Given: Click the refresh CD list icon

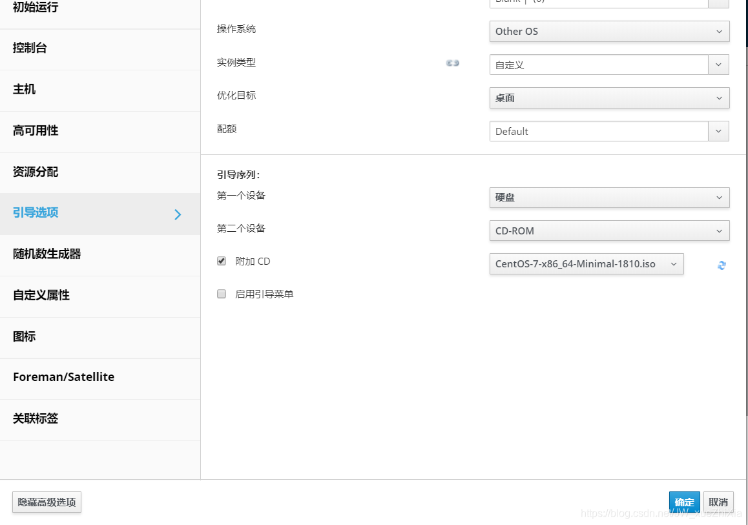Looking at the screenshot, I should 722,265.
